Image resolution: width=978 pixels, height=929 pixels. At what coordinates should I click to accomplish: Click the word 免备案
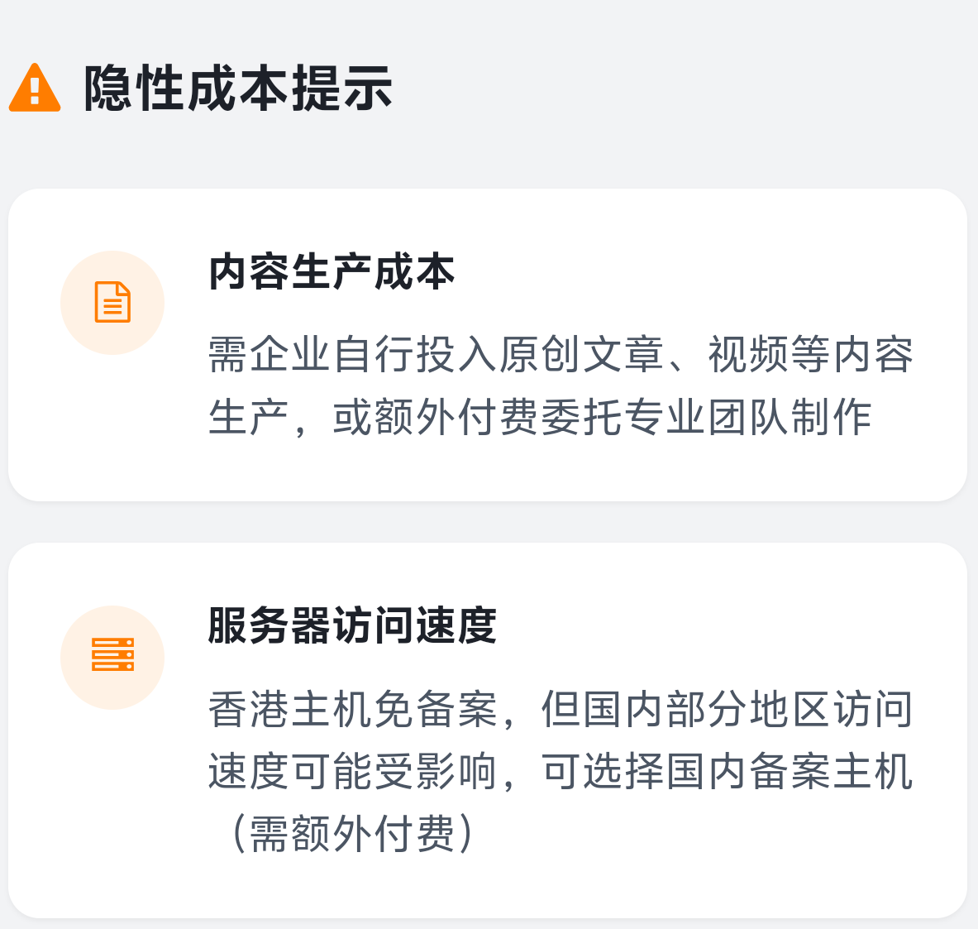pyautogui.click(x=436, y=710)
